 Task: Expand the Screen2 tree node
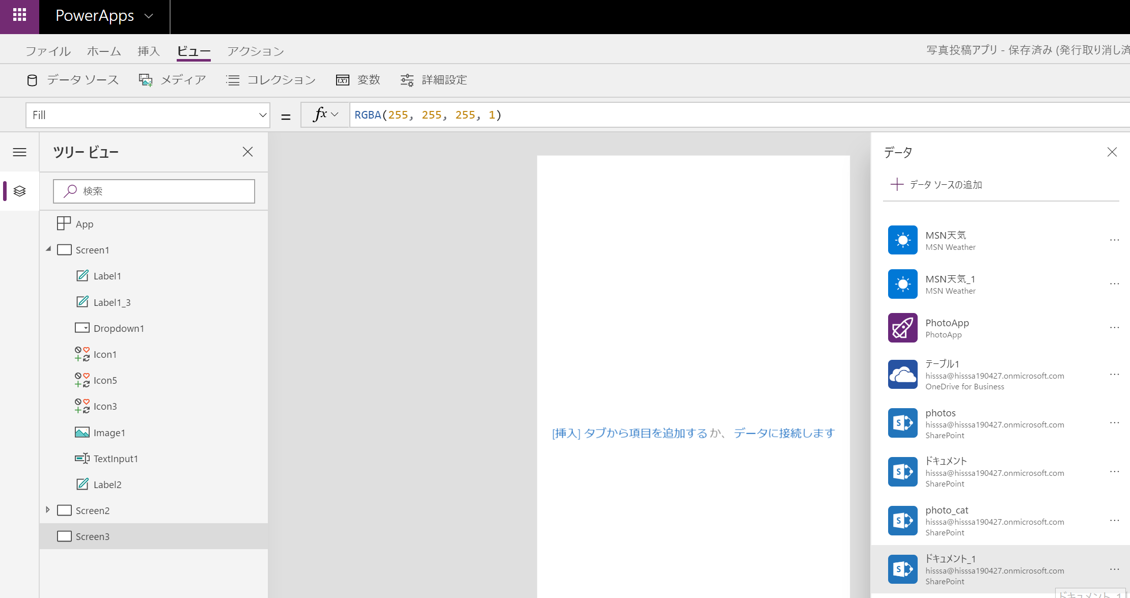click(x=48, y=510)
